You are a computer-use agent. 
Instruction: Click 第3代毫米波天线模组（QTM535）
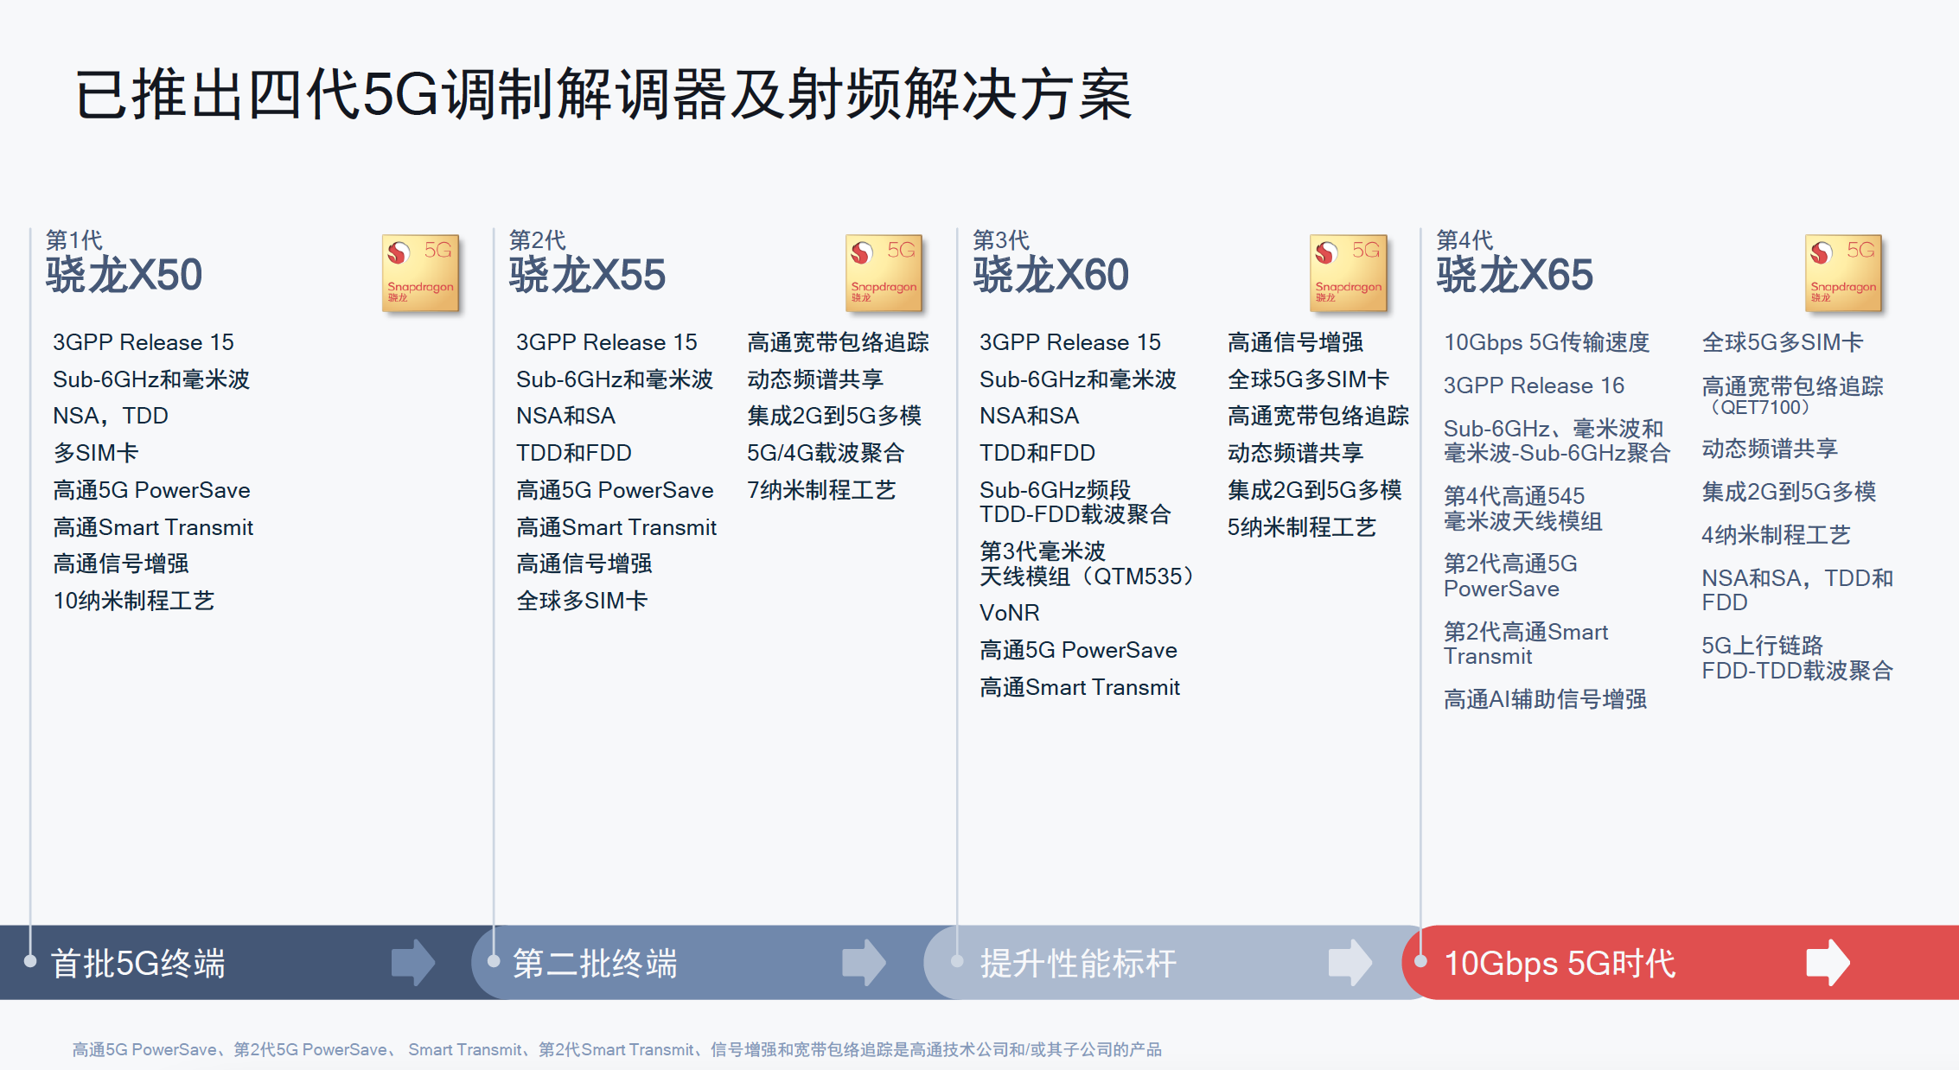tap(1087, 564)
